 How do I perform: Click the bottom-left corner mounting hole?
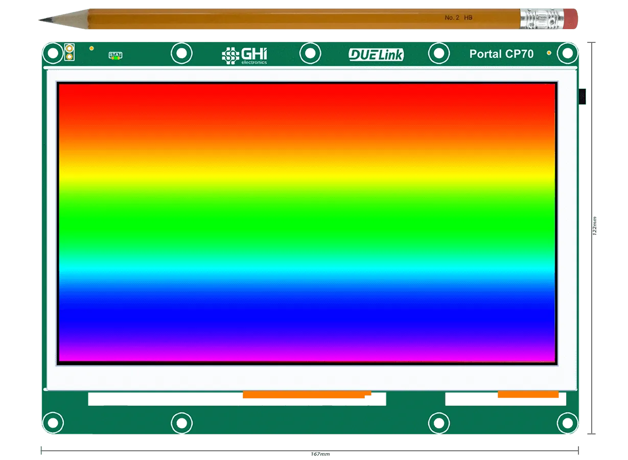[52, 422]
